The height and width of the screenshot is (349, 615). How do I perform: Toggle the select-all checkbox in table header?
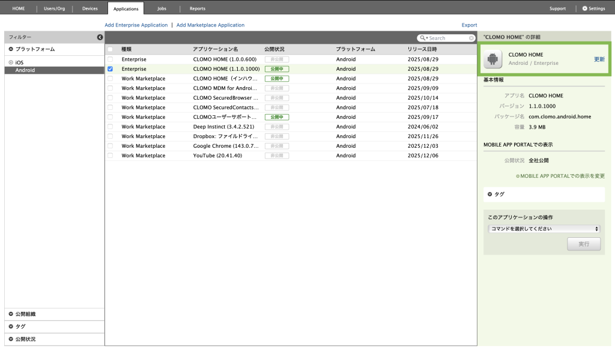[x=110, y=49]
